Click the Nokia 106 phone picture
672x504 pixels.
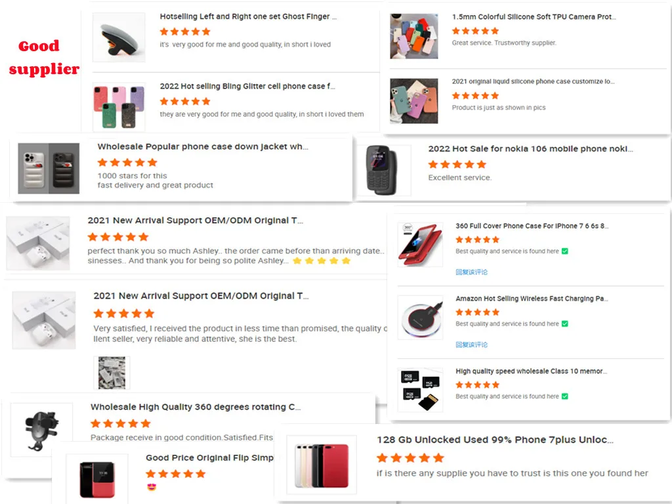(383, 170)
